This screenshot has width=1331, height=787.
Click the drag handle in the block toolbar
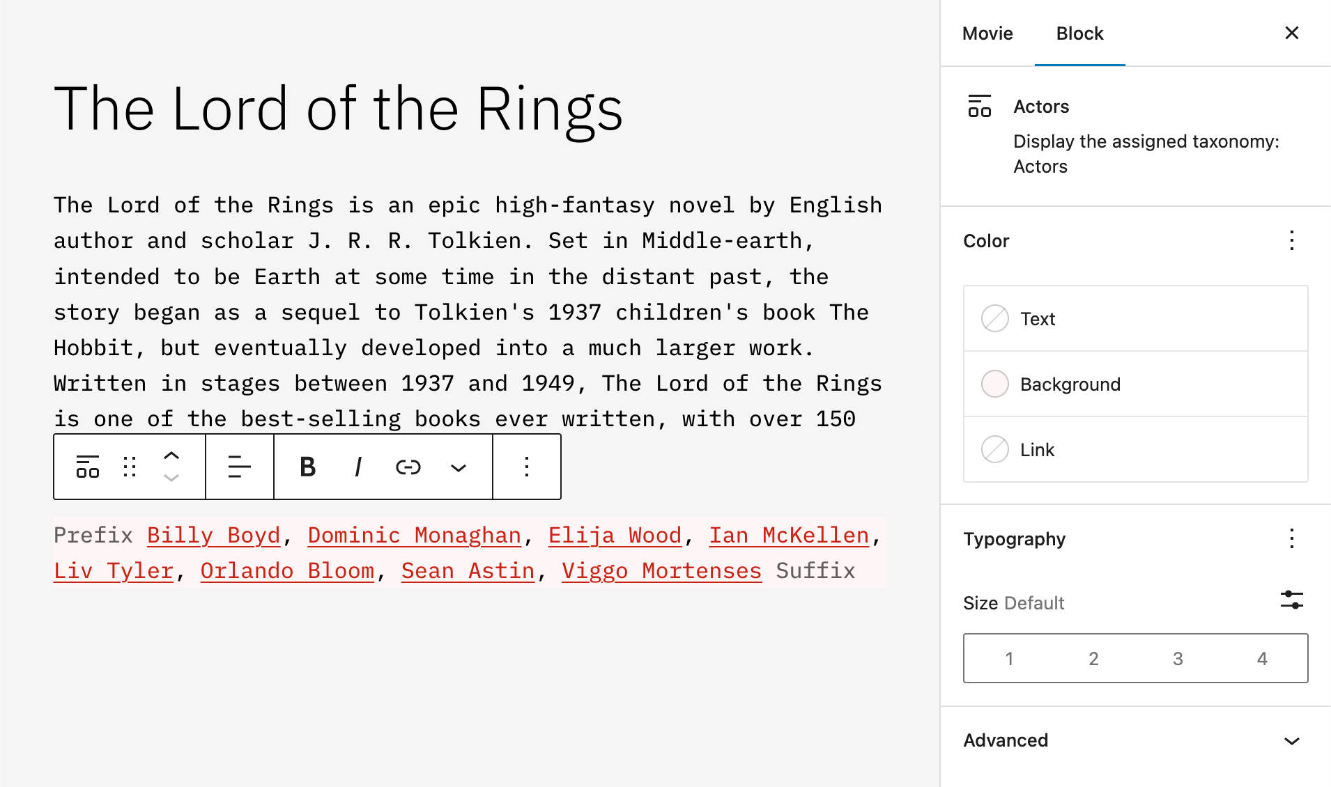129,467
